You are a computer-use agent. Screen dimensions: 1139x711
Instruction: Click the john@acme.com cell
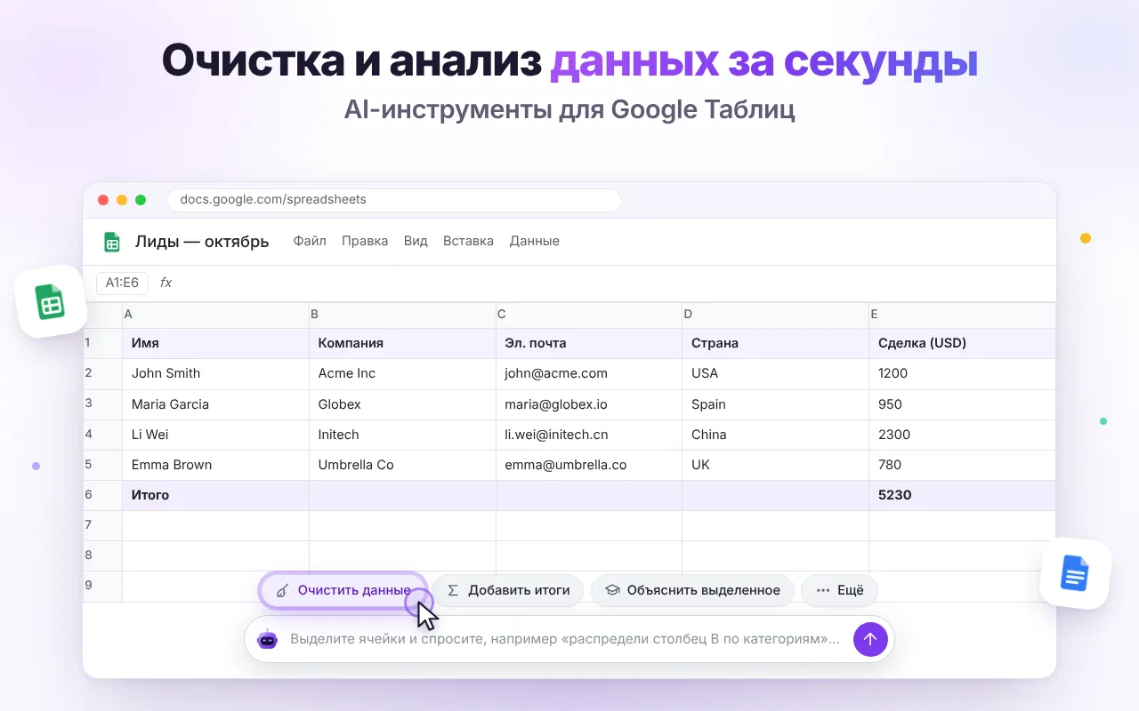(x=589, y=373)
